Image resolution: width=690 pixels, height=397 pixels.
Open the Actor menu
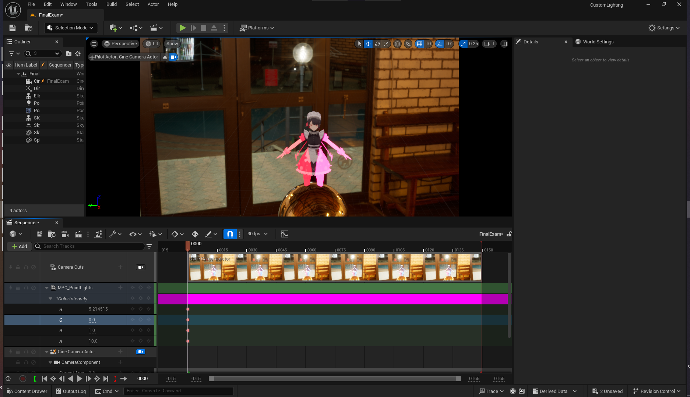pyautogui.click(x=153, y=4)
